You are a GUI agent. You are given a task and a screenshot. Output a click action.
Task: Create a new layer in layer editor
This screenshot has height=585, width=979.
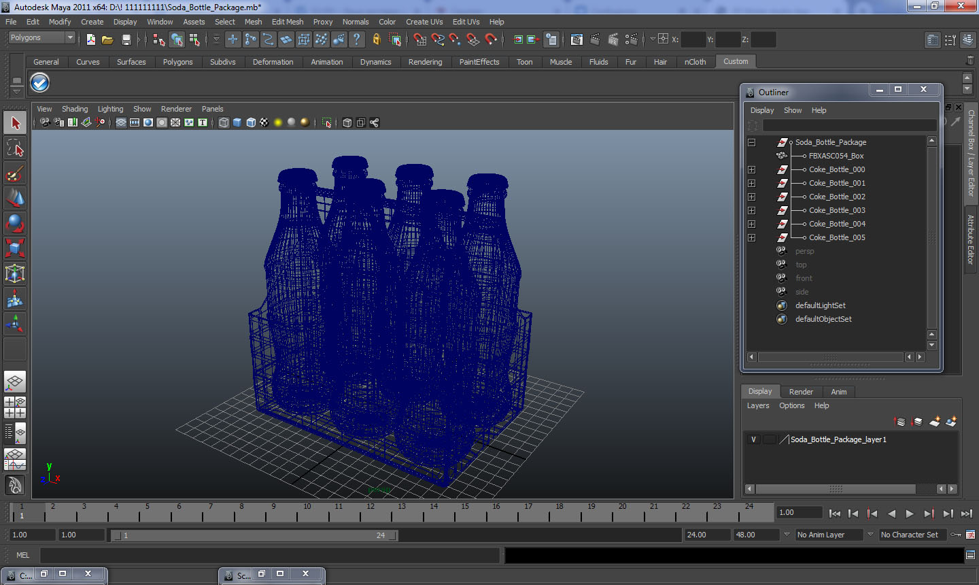tap(935, 422)
